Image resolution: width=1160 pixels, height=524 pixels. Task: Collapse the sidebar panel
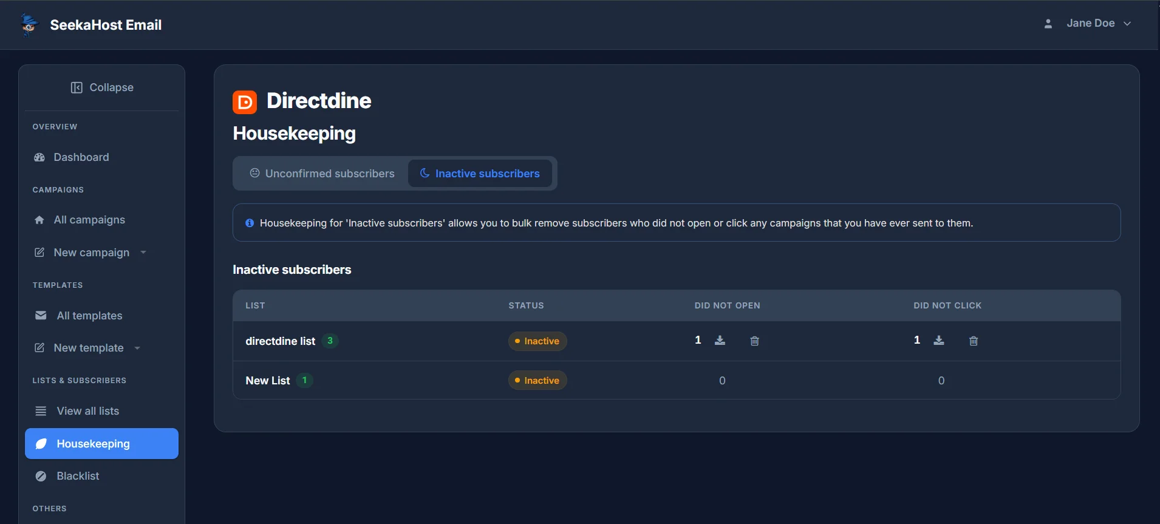tap(102, 87)
